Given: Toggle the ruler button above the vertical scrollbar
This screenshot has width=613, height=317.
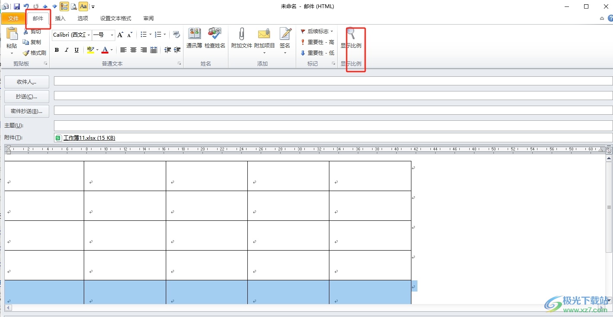Looking at the screenshot, I should click(x=609, y=151).
